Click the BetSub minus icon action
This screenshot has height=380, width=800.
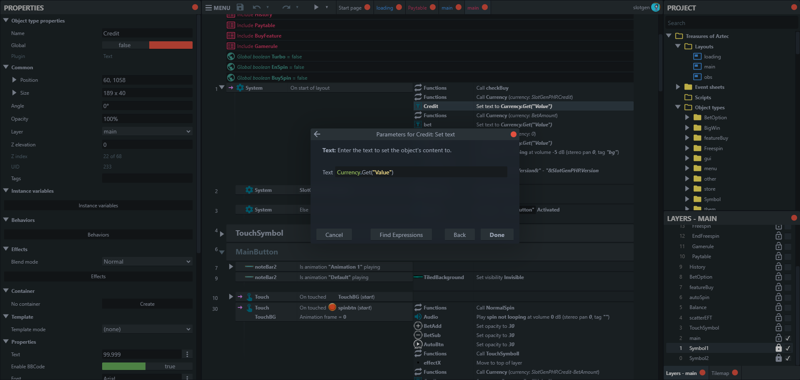pyautogui.click(x=418, y=335)
